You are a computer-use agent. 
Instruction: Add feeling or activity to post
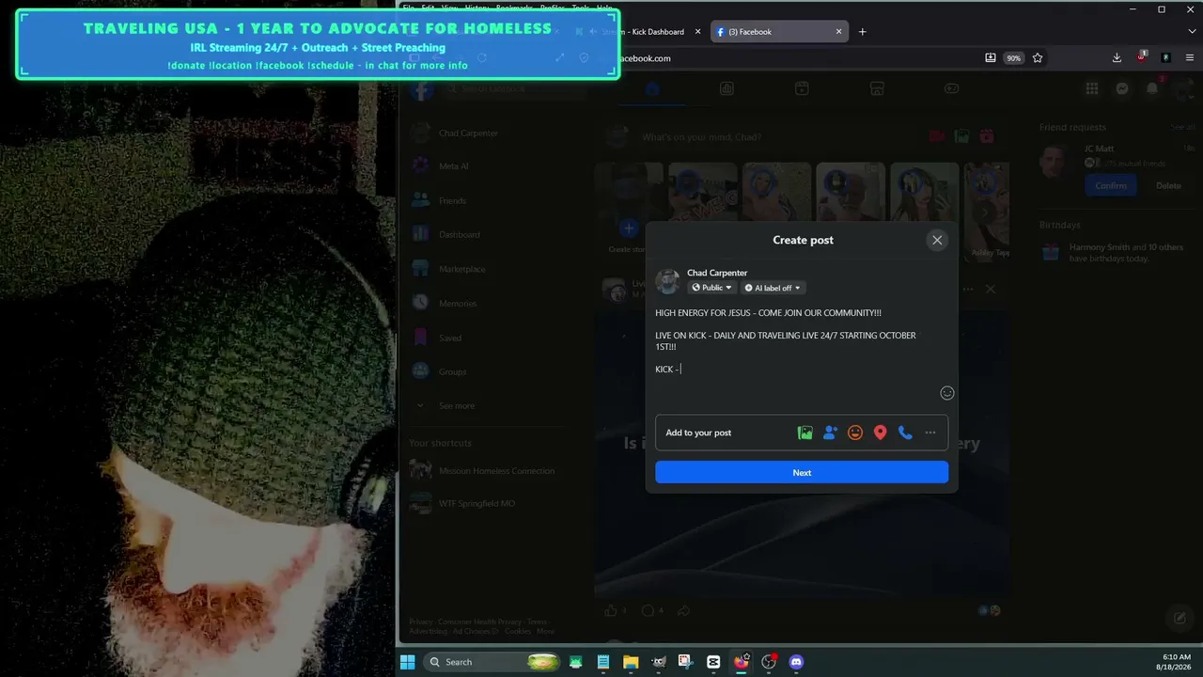855,433
